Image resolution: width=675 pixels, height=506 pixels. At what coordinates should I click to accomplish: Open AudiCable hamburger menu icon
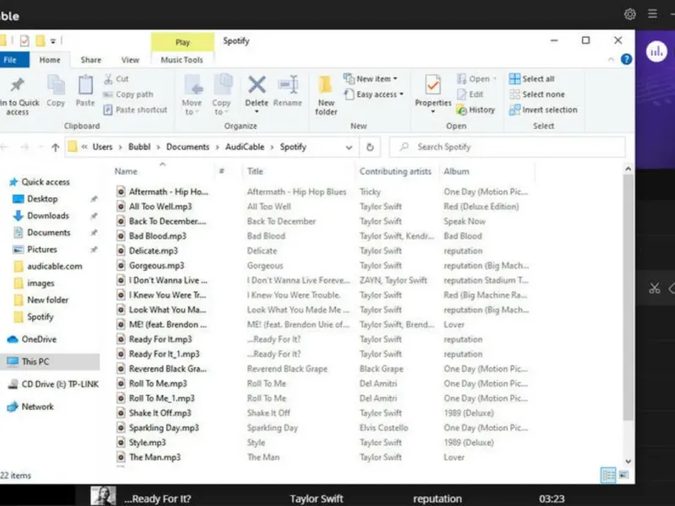652,14
